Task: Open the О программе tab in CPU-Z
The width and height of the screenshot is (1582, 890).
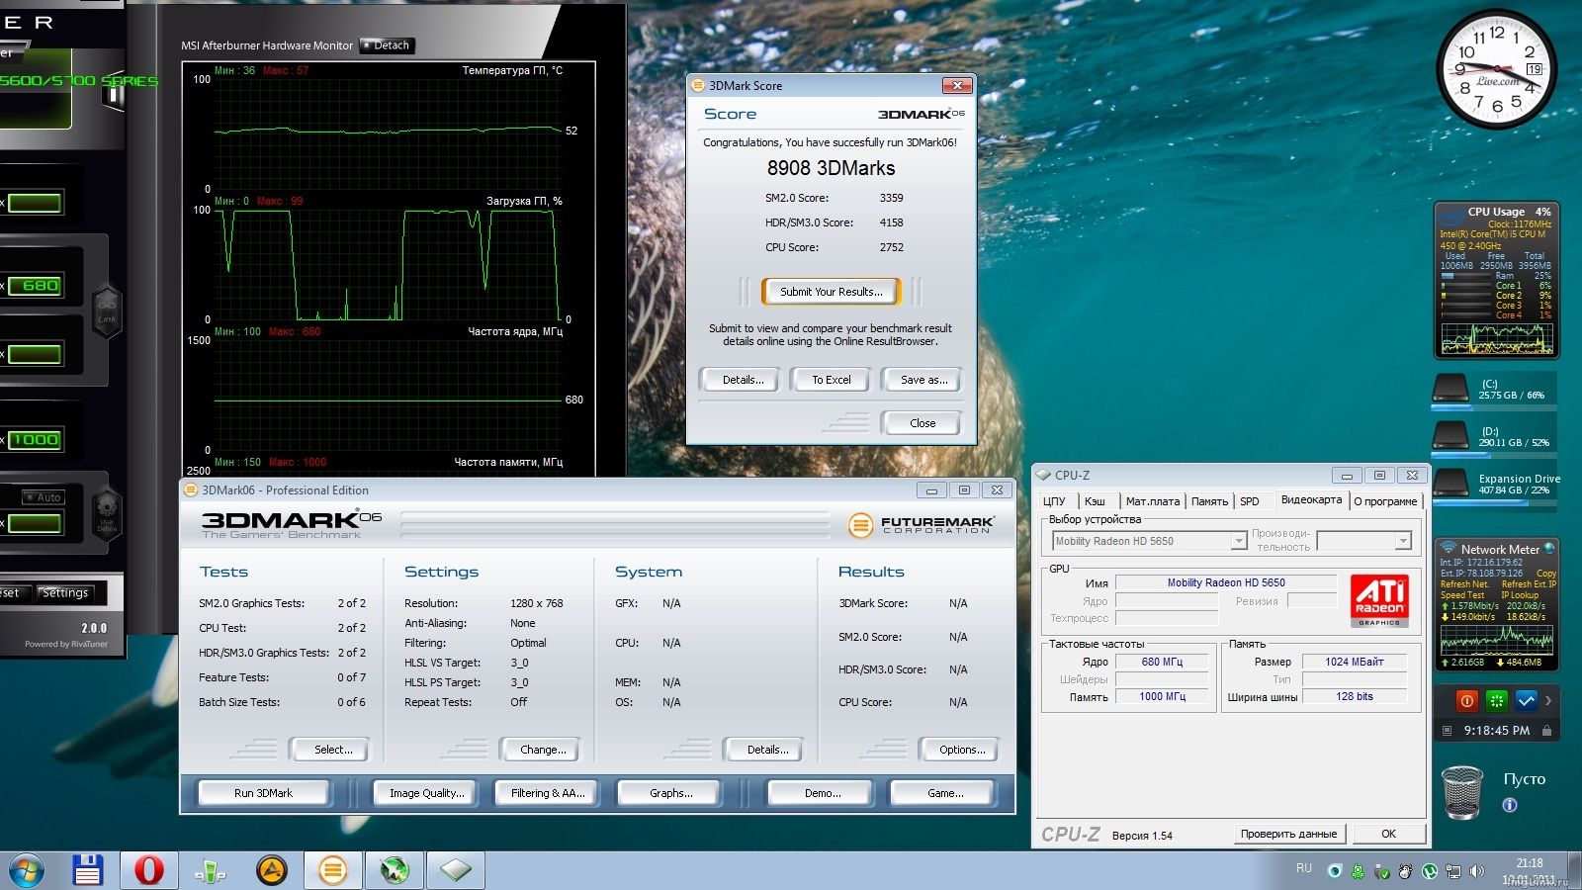Action: (1385, 501)
